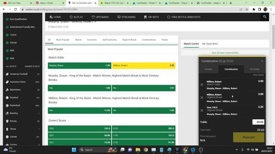Select Murphy, Shaun match odds 1.30
Screen dimensions: 275x154
(x=79, y=65)
